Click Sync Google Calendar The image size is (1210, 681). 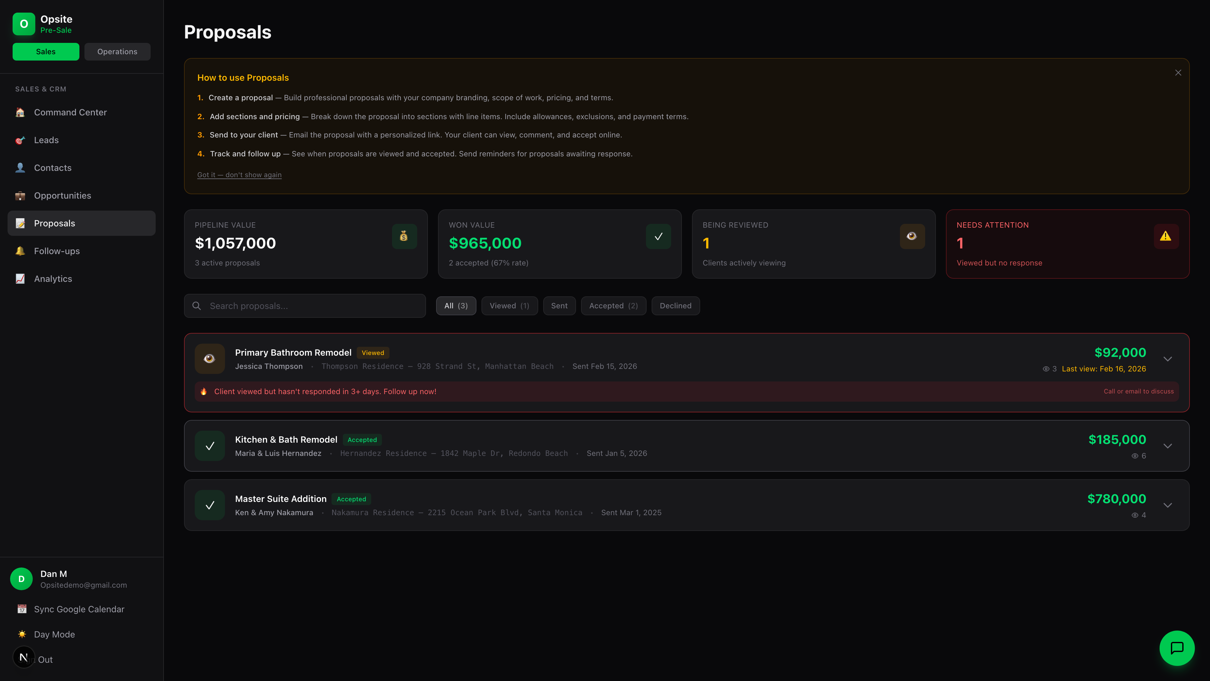tap(78, 608)
